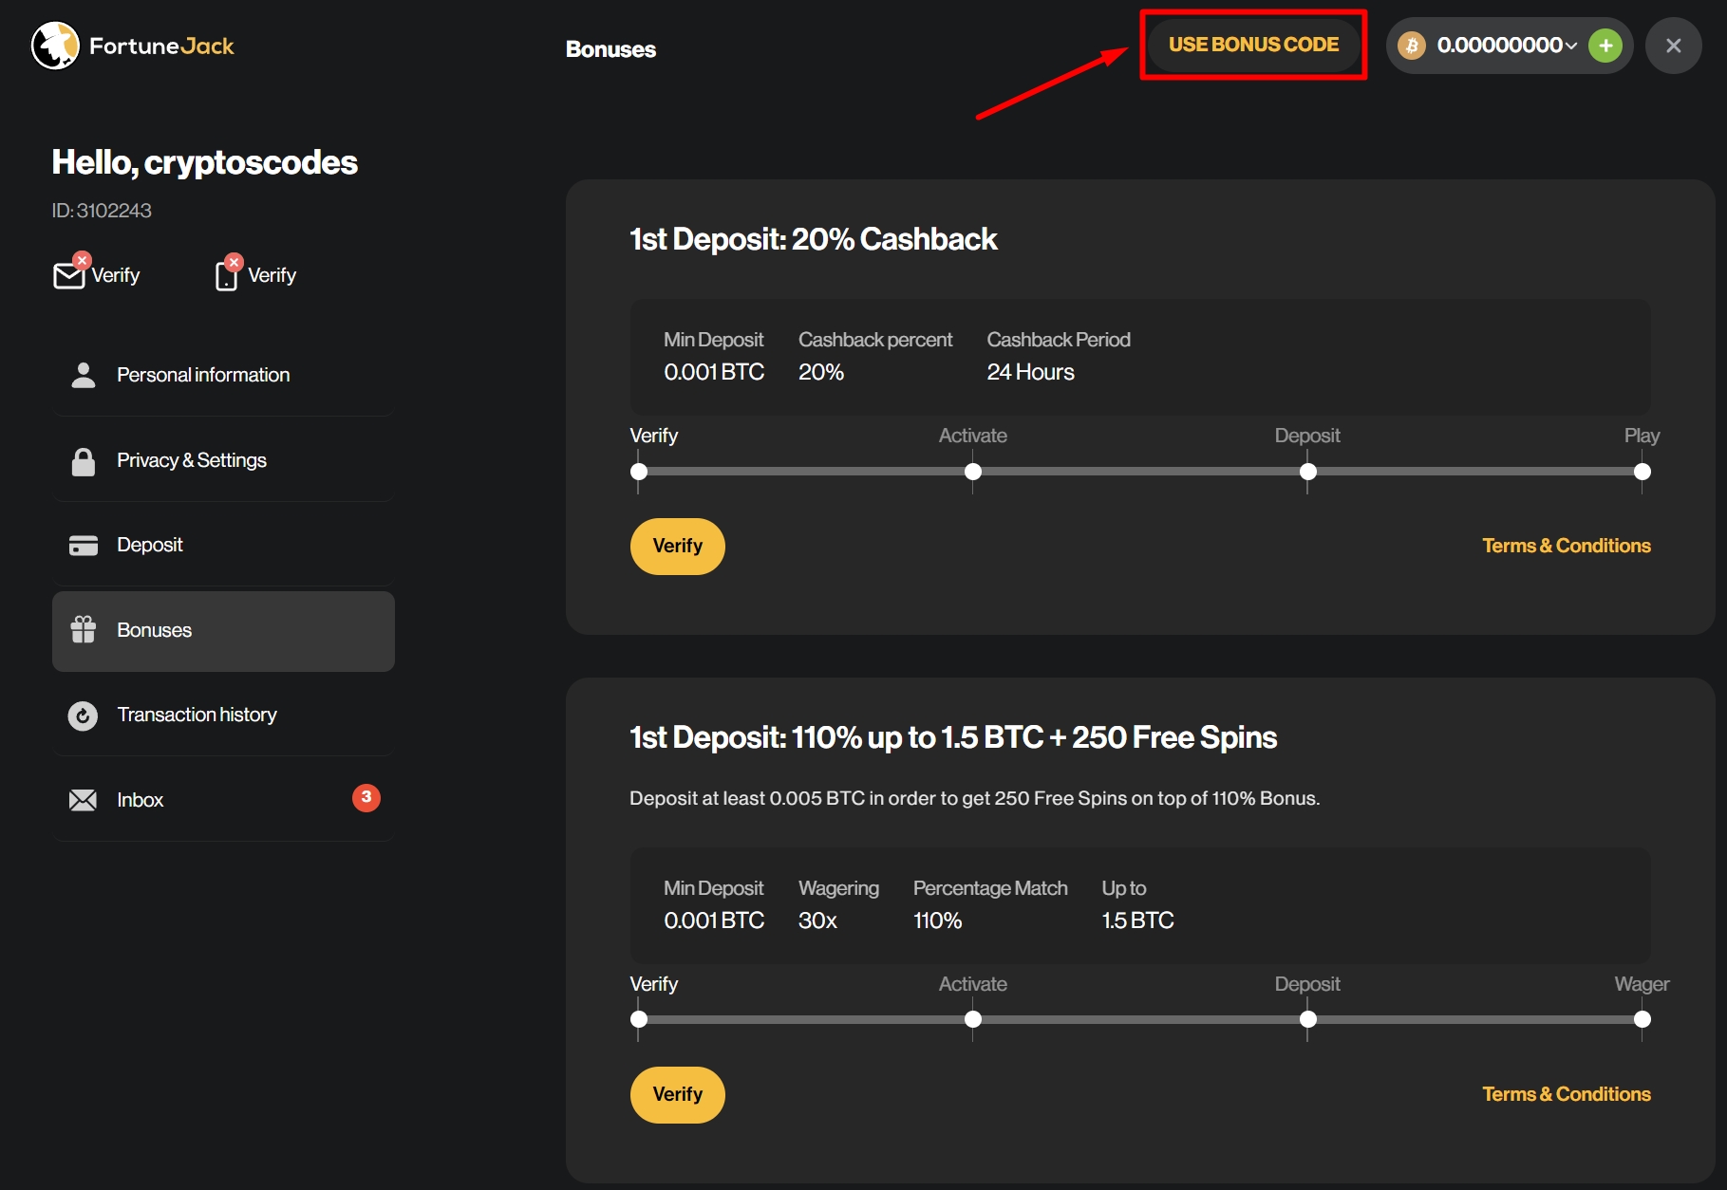Click the 1.5 BTC Up to value

coord(1137,920)
